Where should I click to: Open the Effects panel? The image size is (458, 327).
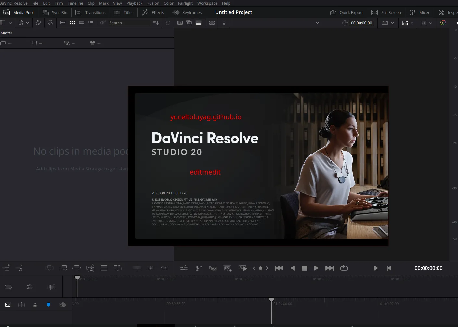153,12
